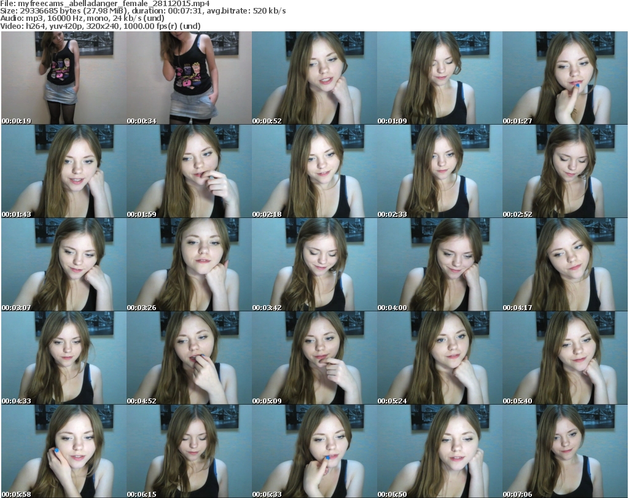Click the 'Audio: mp3, 16000 Hz' line
The width and height of the screenshot is (629, 498).
(82, 18)
